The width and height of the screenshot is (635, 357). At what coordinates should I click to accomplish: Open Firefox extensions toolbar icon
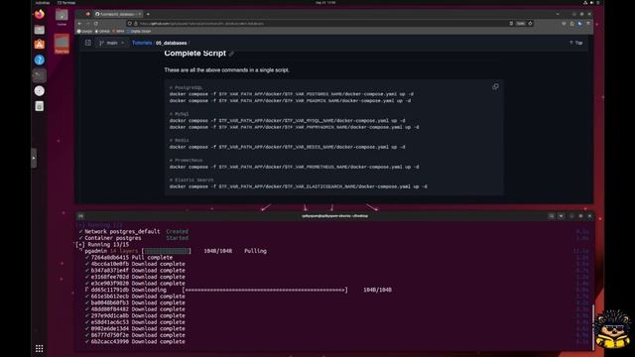pos(572,24)
